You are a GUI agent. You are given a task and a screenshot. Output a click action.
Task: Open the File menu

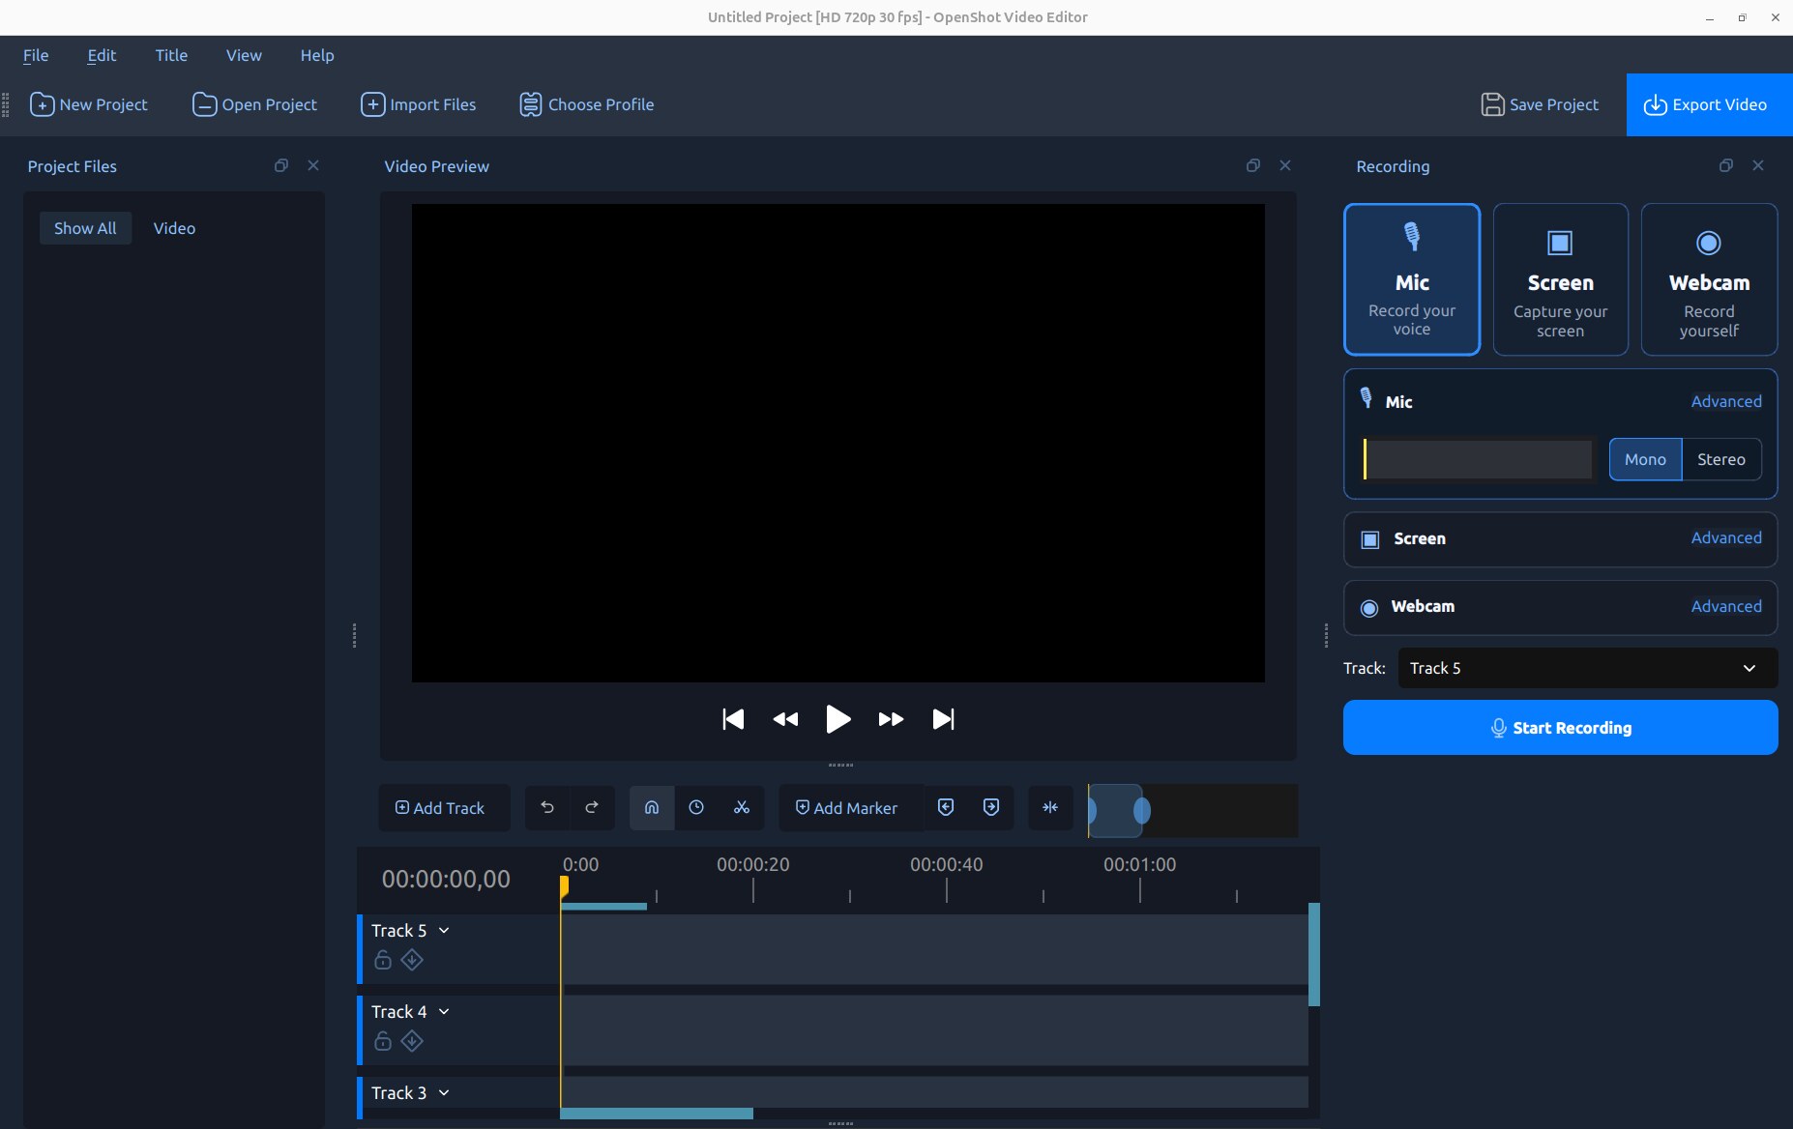click(36, 55)
